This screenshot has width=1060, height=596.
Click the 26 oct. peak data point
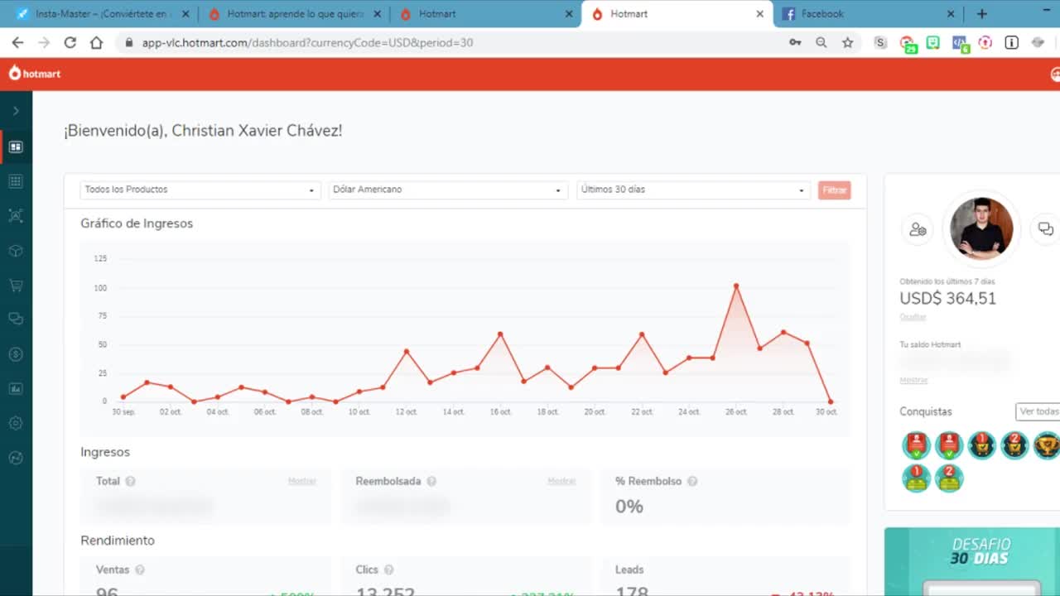coord(735,286)
